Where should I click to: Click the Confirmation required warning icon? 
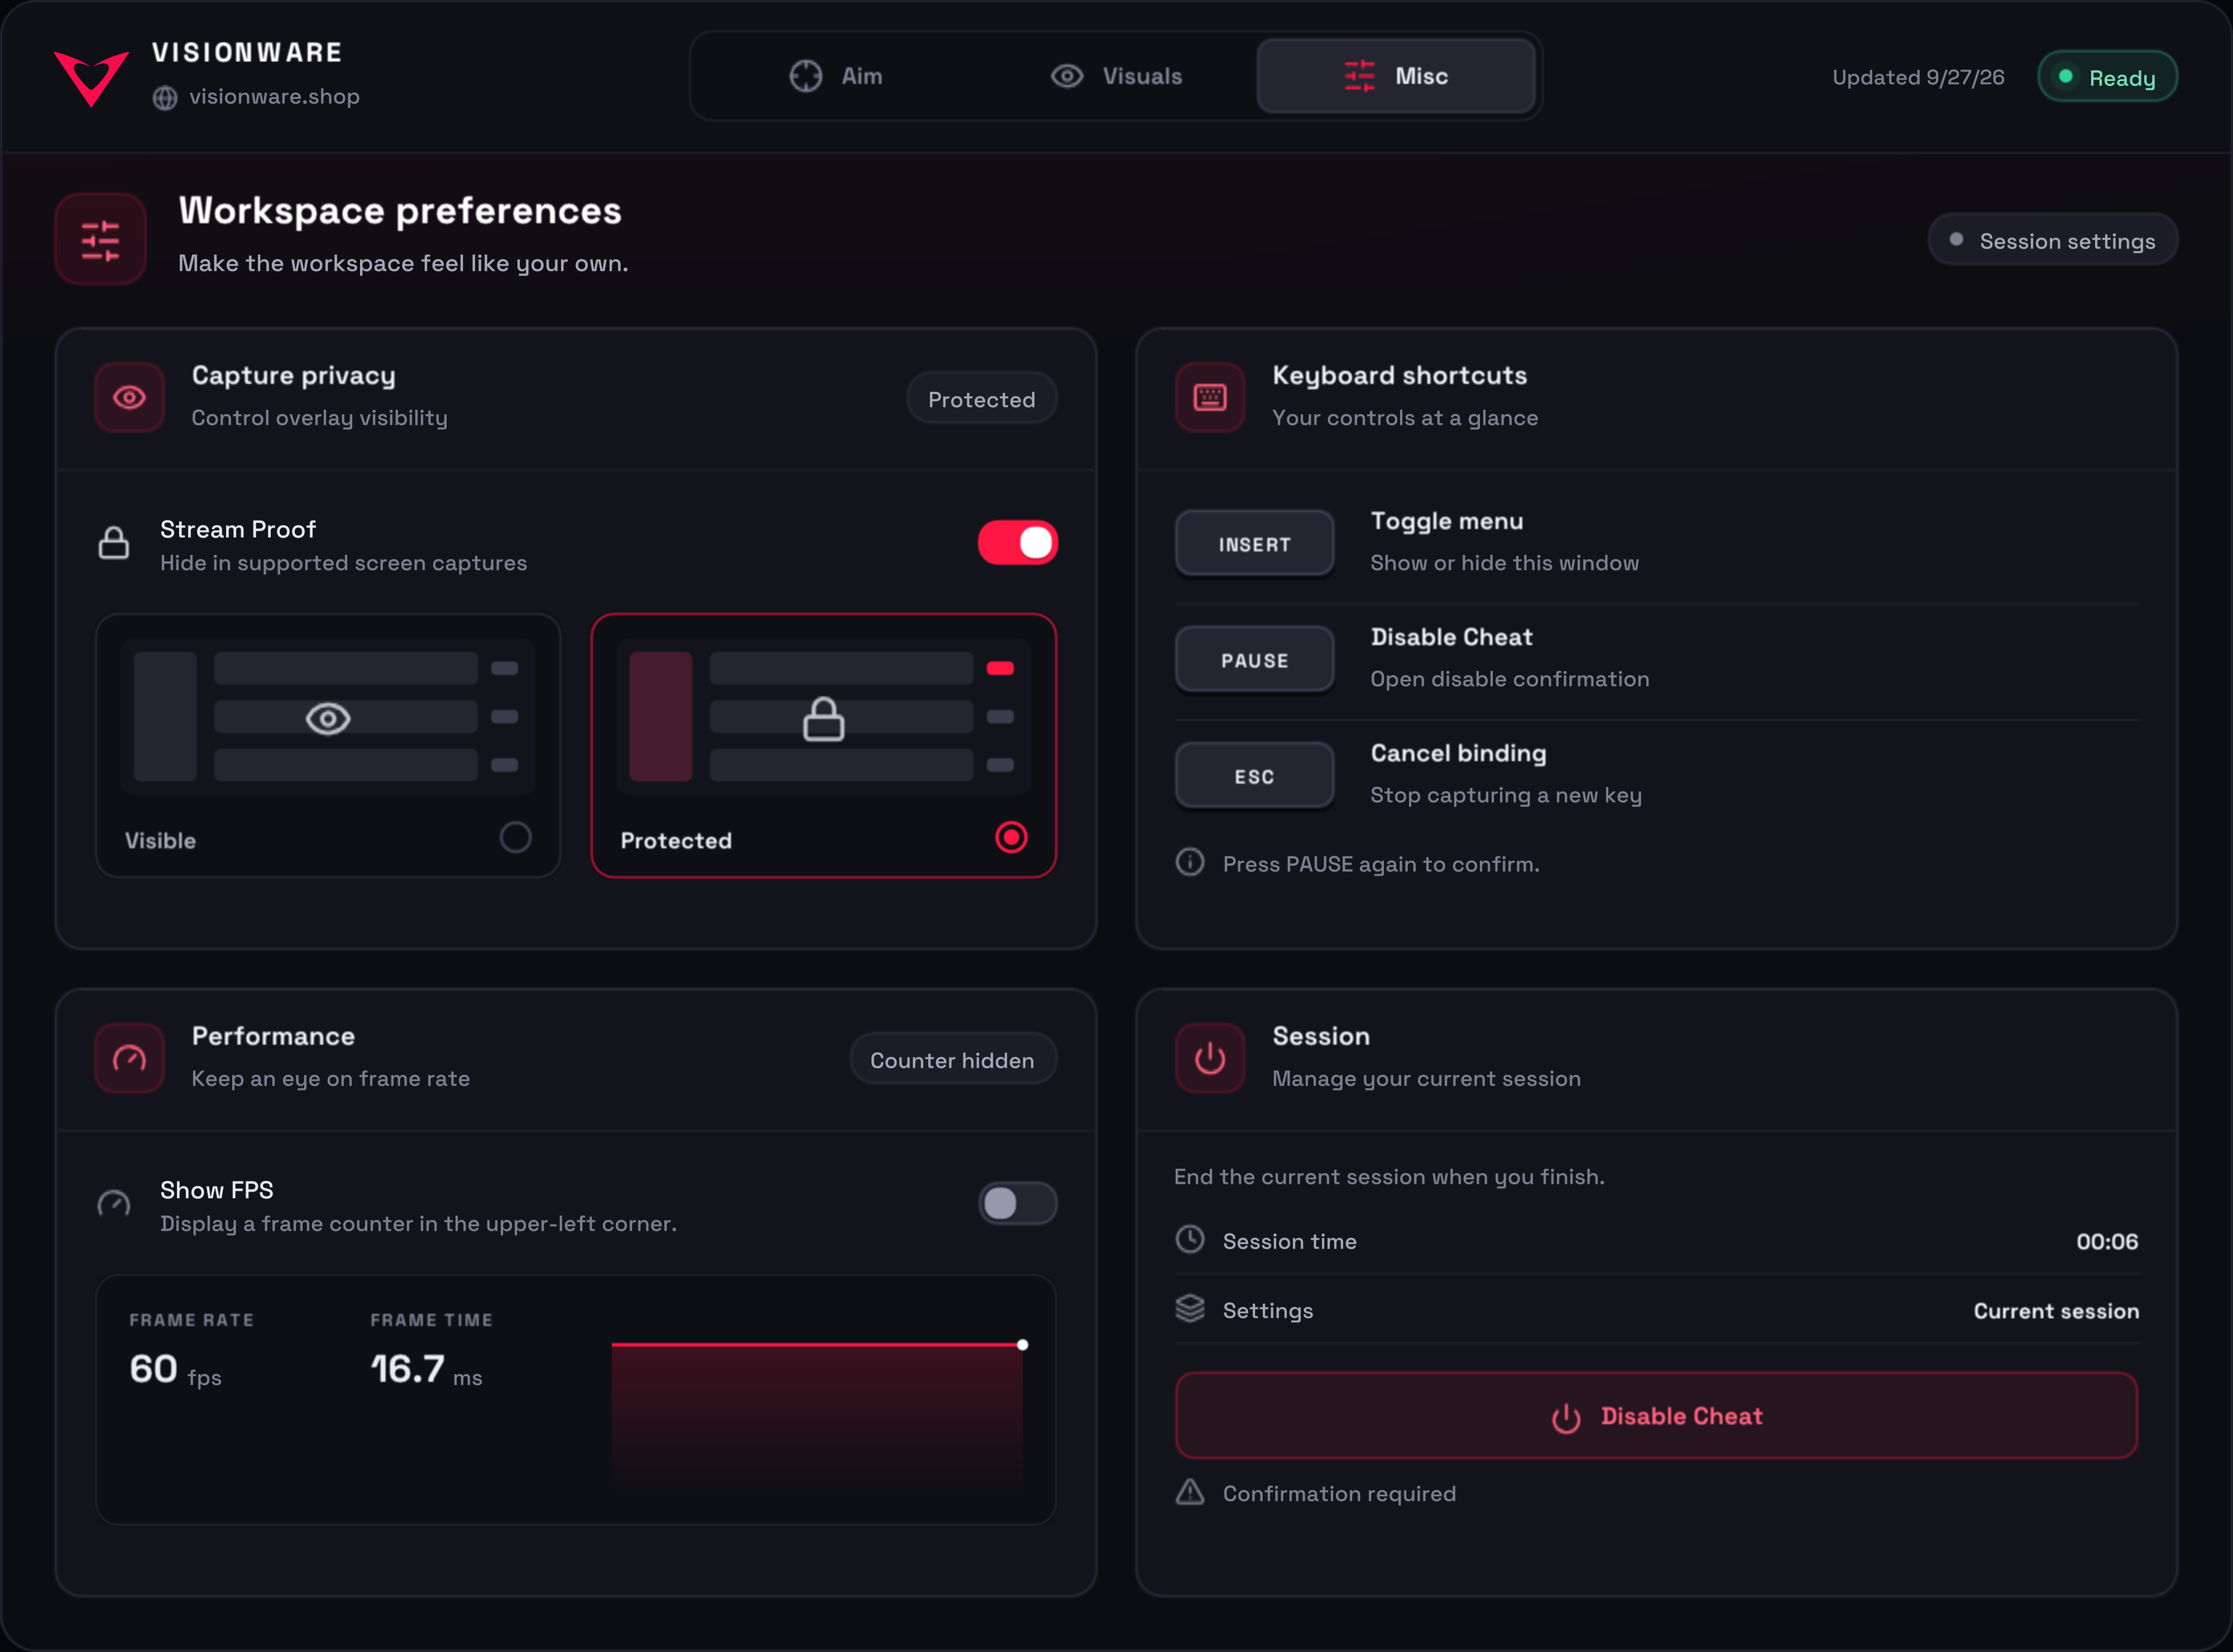point(1190,1492)
